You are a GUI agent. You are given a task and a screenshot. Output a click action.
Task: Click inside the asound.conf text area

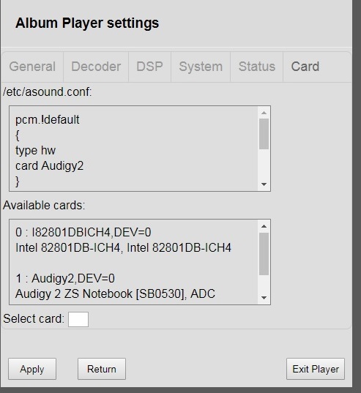pos(133,149)
